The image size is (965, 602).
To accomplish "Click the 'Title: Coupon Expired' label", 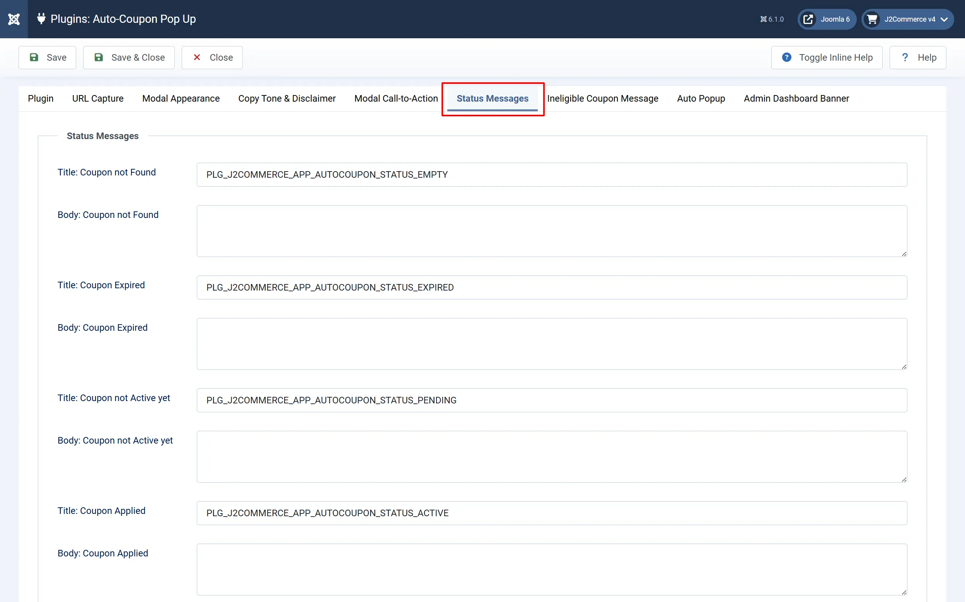I will [101, 285].
